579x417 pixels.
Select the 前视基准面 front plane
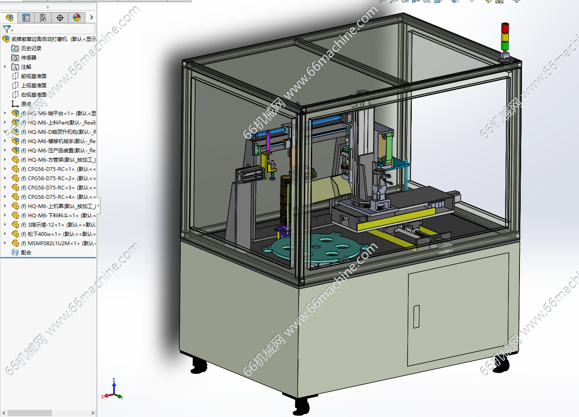coord(33,76)
